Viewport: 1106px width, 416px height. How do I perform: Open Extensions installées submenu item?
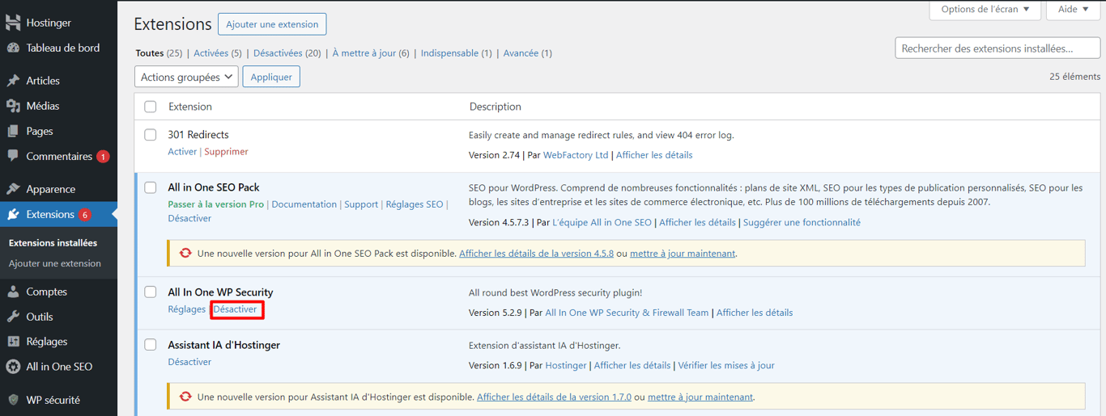pyautogui.click(x=53, y=242)
